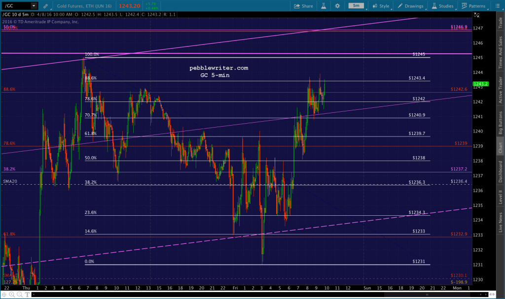Click the red $1230.1 level label

pos(459,275)
